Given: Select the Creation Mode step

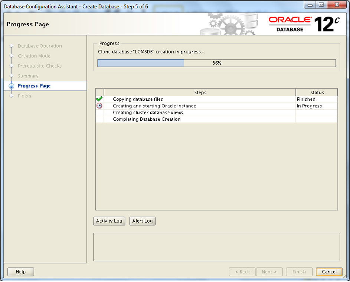Looking at the screenshot, I should coord(34,56).
